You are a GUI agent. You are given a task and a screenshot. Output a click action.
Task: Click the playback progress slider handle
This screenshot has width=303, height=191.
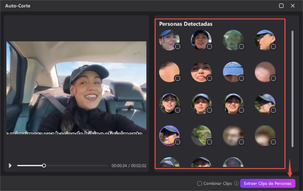(44, 166)
